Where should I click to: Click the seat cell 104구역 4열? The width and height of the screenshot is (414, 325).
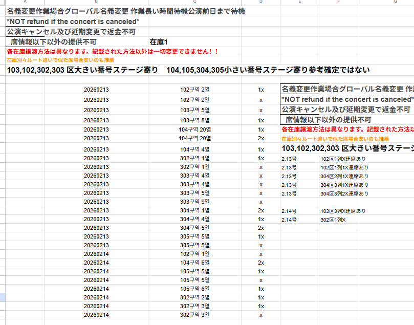click(x=195, y=149)
